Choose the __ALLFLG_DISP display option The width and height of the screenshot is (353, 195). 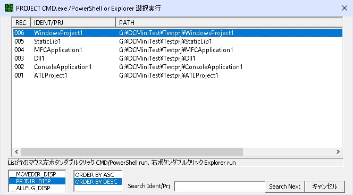[x=37, y=188]
